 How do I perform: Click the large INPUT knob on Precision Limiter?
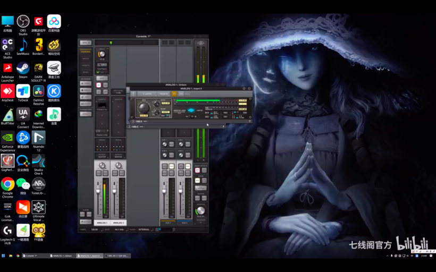click(144, 108)
